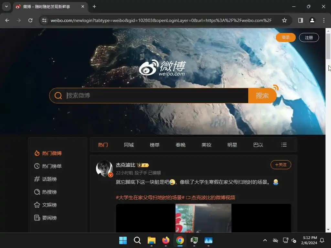Click the 22小时前 post timestamp
Image resolution: width=331 pixels, height=248 pixels.
tap(124, 173)
